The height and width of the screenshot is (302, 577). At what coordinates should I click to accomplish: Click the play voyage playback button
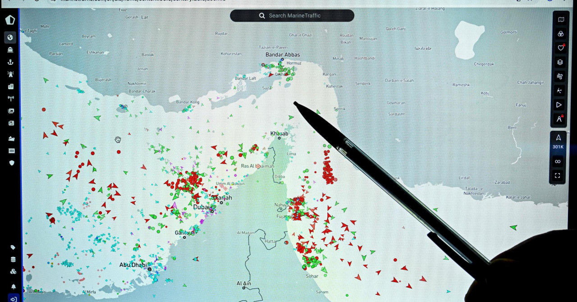pyautogui.click(x=559, y=105)
